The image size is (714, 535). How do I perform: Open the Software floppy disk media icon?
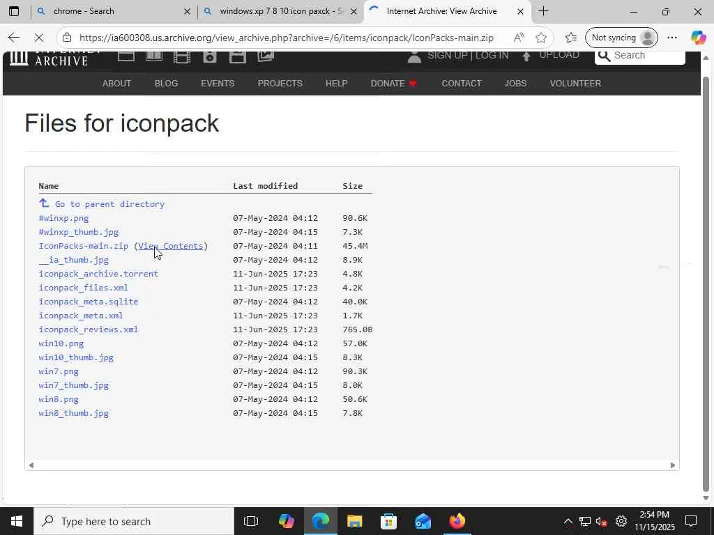[x=238, y=56]
